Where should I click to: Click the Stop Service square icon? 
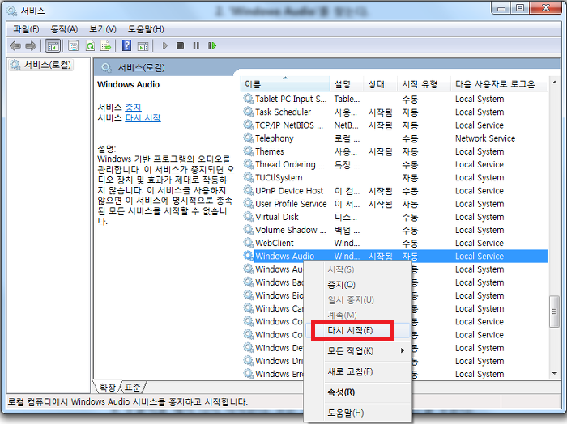180,45
